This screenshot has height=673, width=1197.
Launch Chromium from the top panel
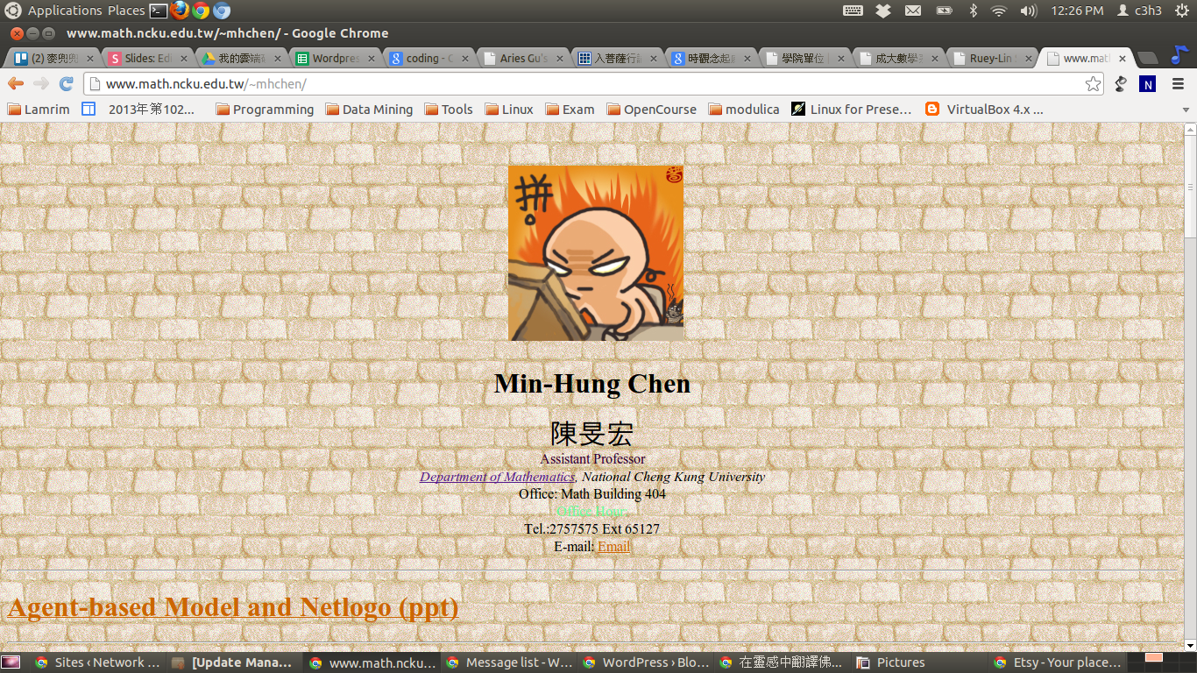222,11
